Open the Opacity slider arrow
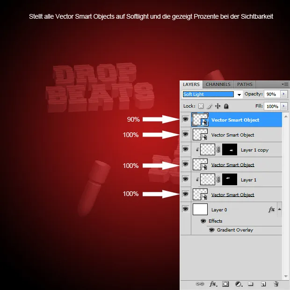The width and height of the screenshot is (290, 290). (284, 94)
